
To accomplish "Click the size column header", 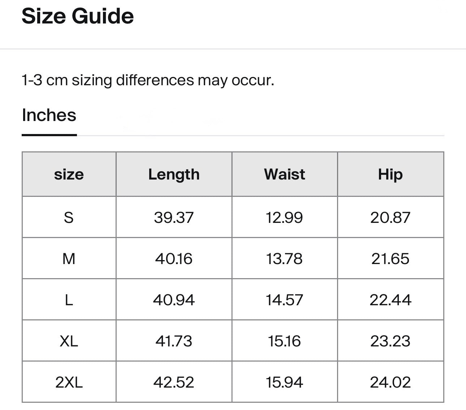I will (69, 174).
